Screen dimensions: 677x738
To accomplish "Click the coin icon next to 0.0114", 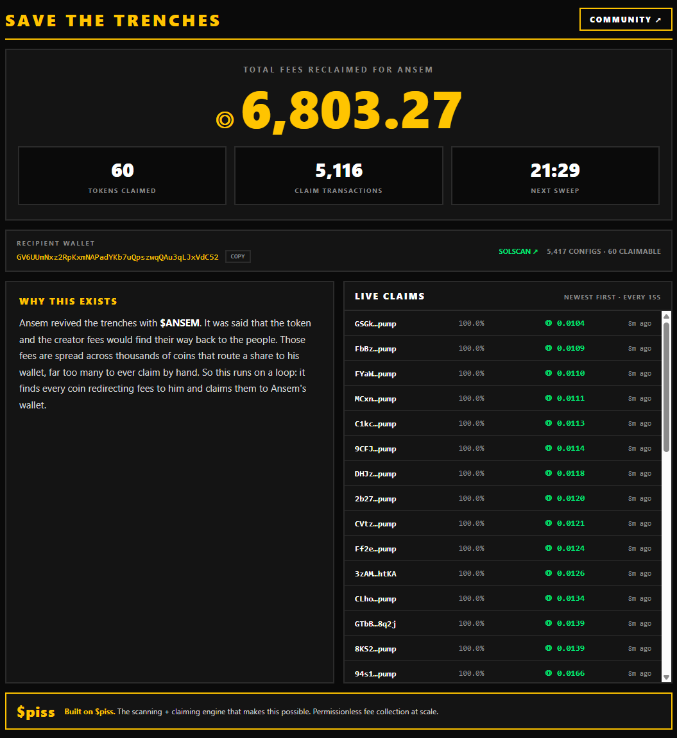I will coord(549,448).
